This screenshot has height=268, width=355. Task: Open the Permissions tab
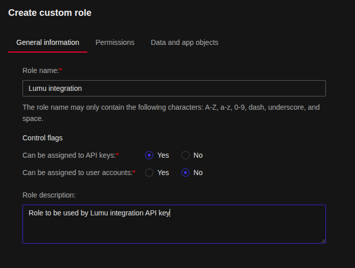[115, 42]
